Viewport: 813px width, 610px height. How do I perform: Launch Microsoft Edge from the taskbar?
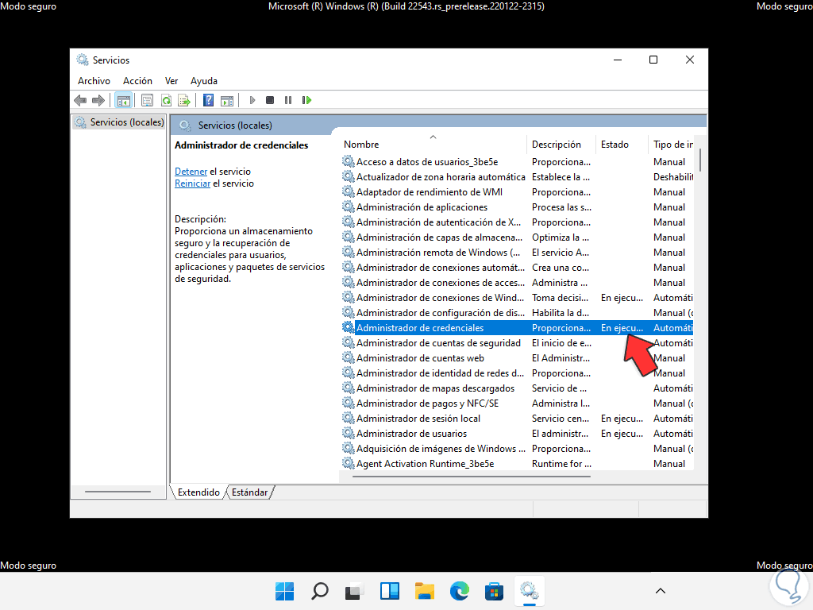460,591
